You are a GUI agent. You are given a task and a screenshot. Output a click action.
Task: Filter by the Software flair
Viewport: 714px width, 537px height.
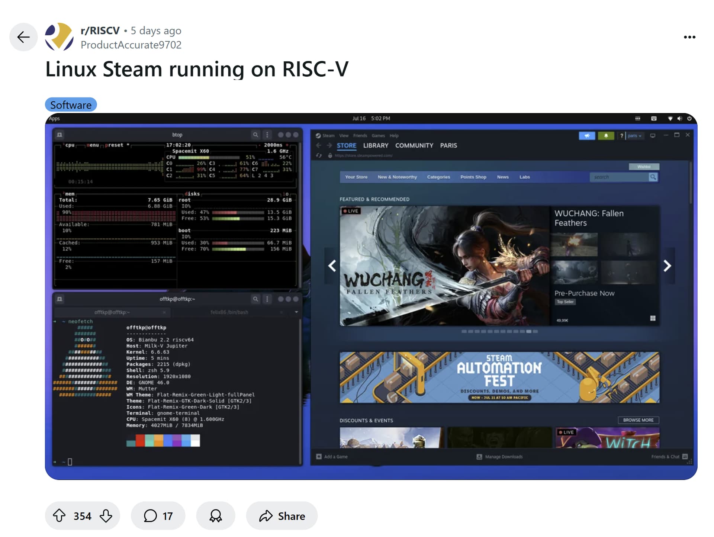pos(71,105)
